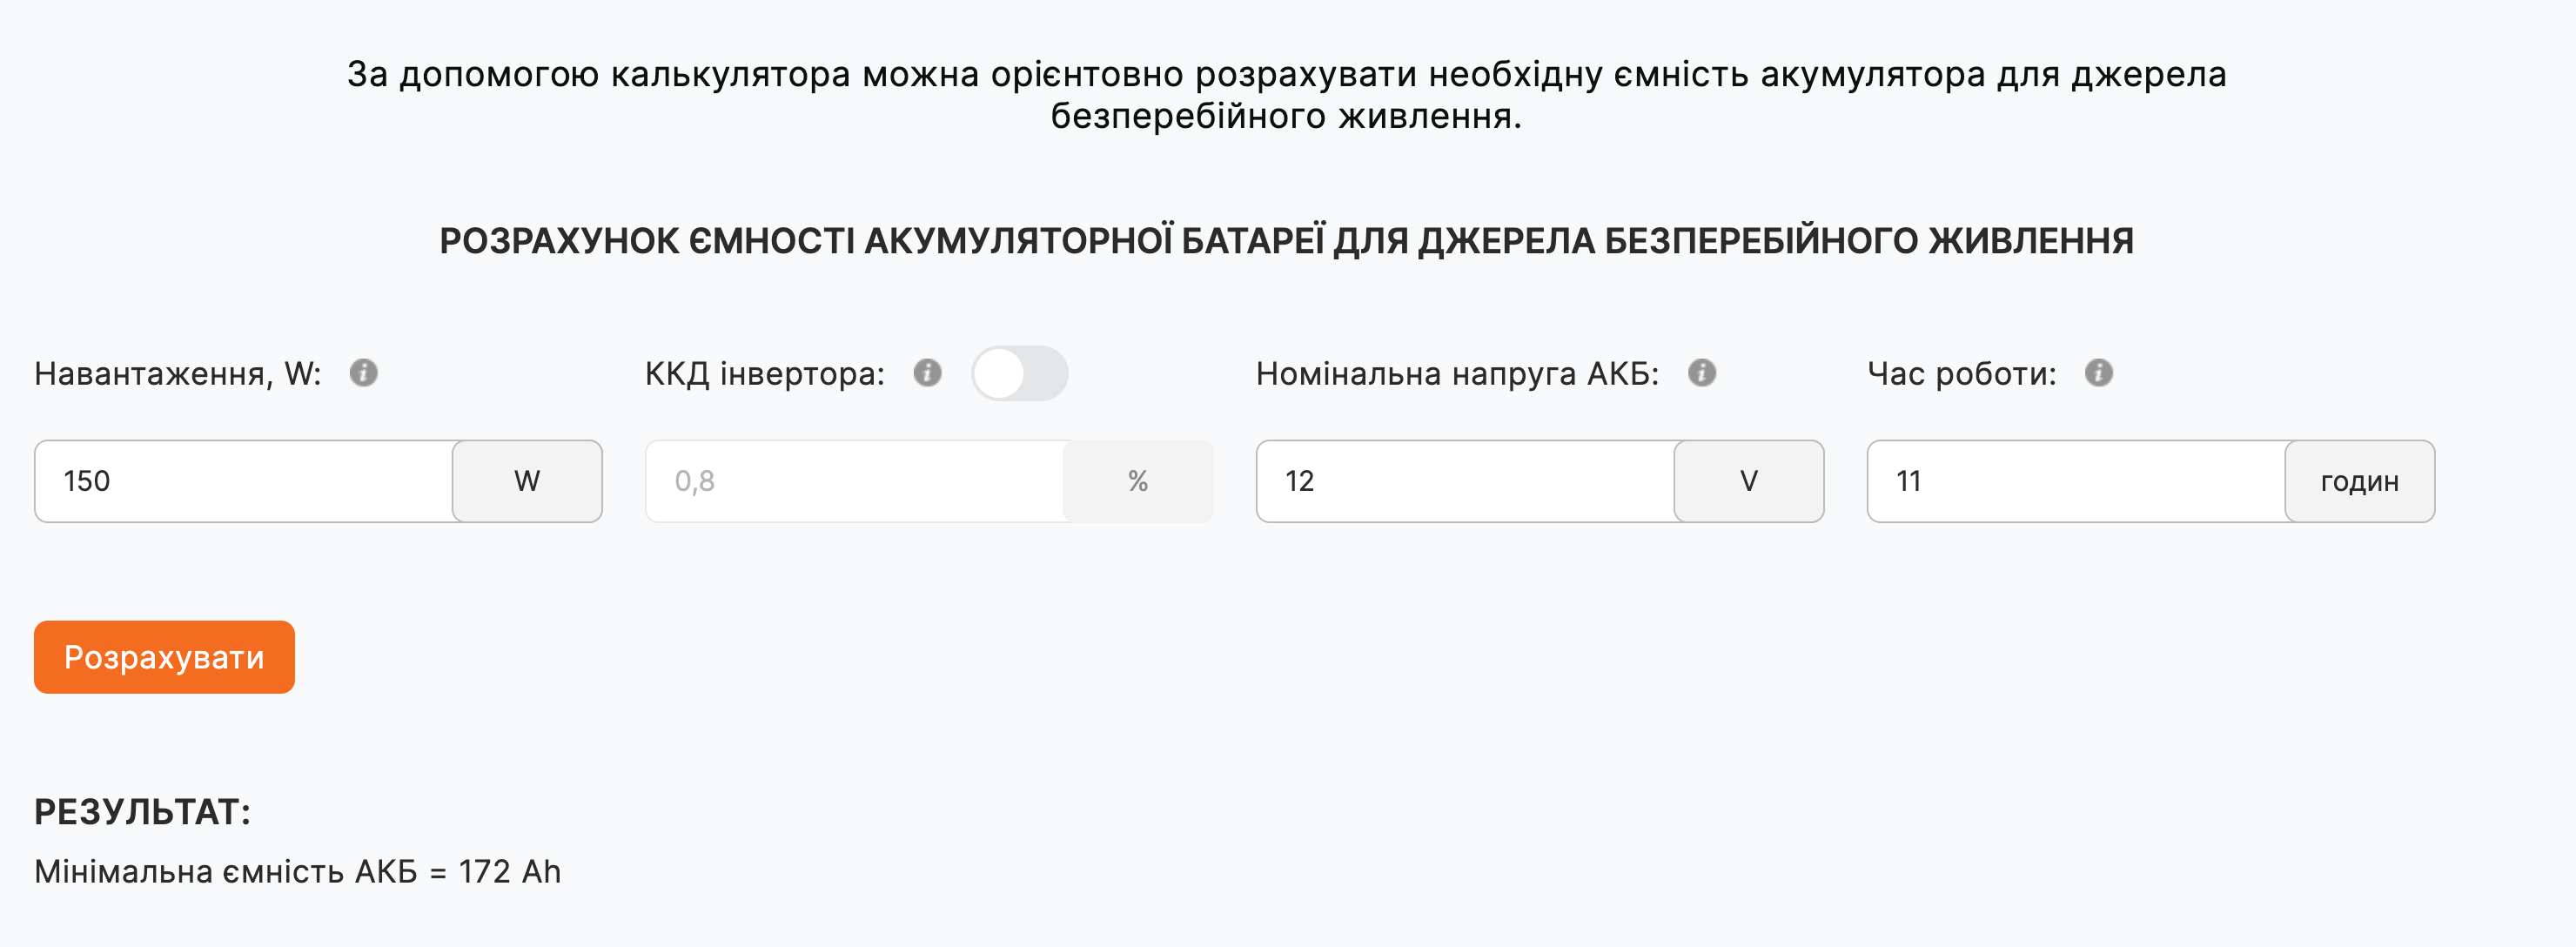Focus the disabled ККД field showing 0,8
The height and width of the screenshot is (947, 2576).
point(855,481)
